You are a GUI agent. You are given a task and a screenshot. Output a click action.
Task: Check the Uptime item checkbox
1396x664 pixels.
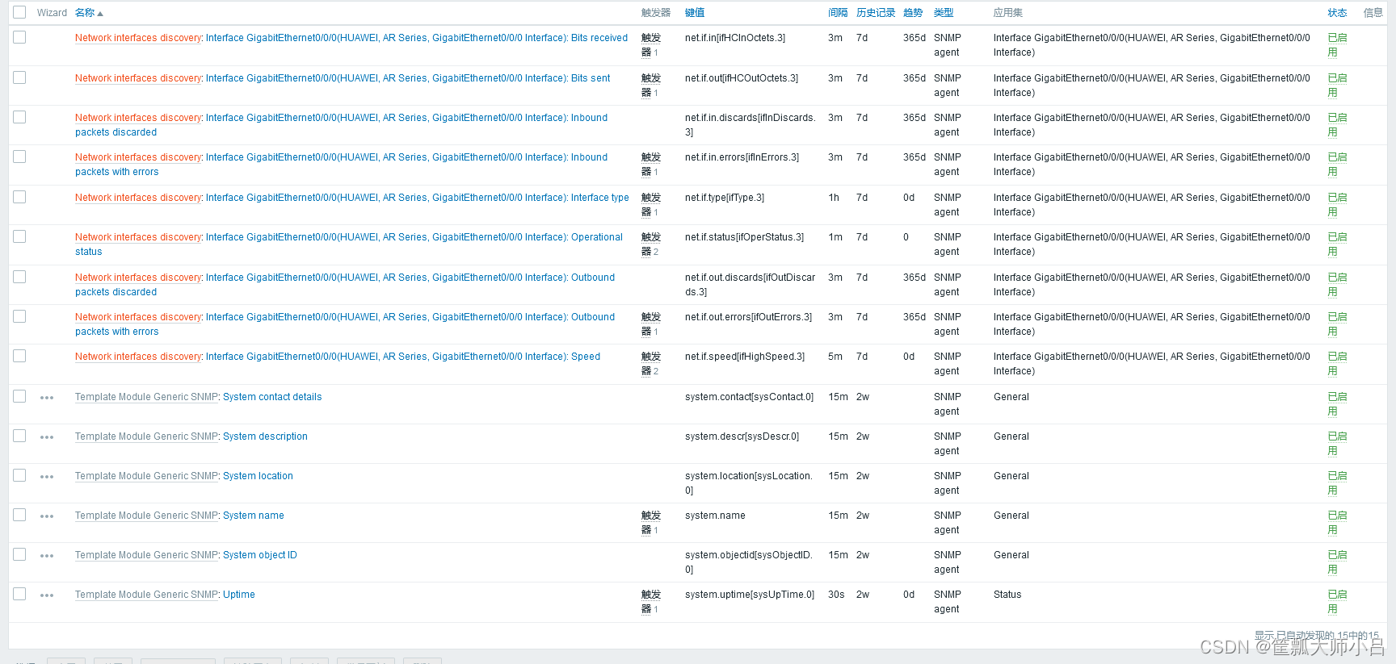[x=19, y=594]
